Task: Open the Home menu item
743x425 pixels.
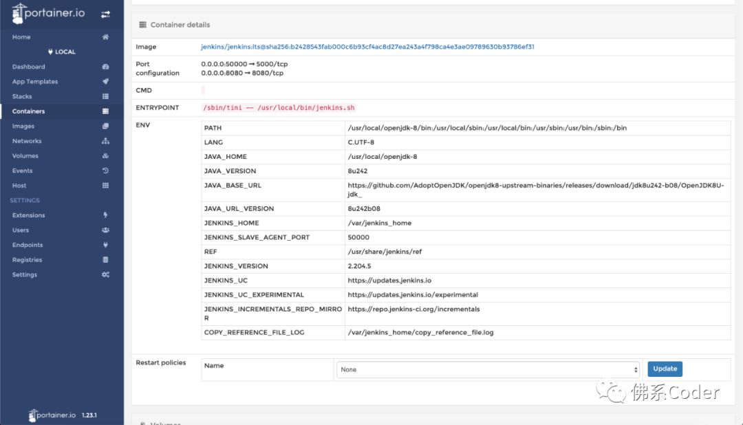Action: point(21,37)
